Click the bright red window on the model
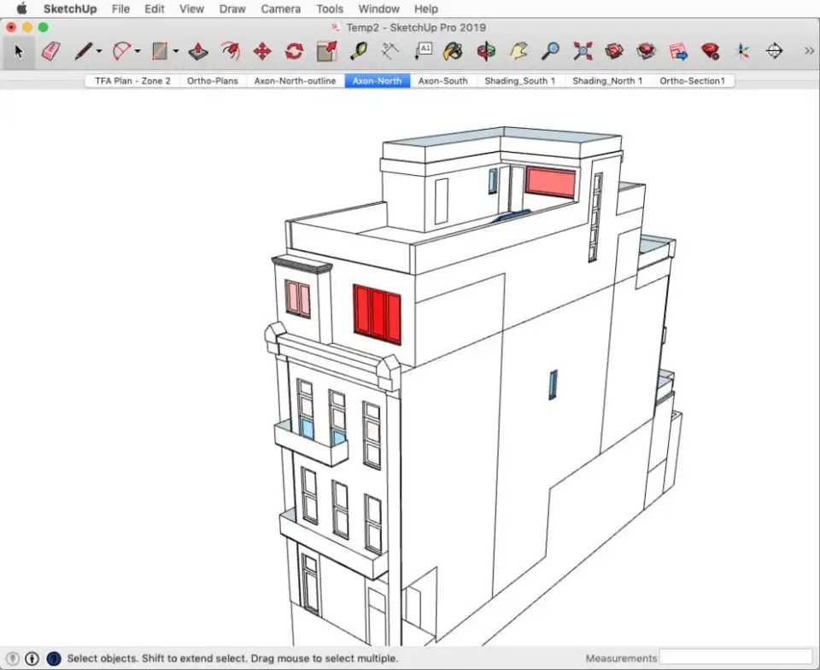This screenshot has width=820, height=670. pos(378,314)
